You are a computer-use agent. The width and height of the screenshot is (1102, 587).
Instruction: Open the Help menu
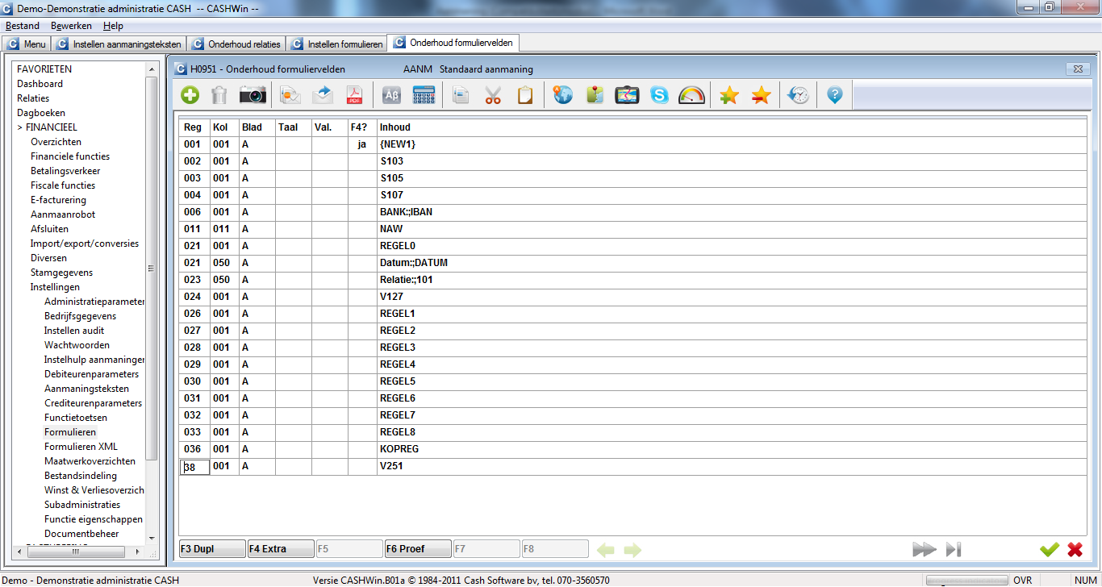(113, 26)
